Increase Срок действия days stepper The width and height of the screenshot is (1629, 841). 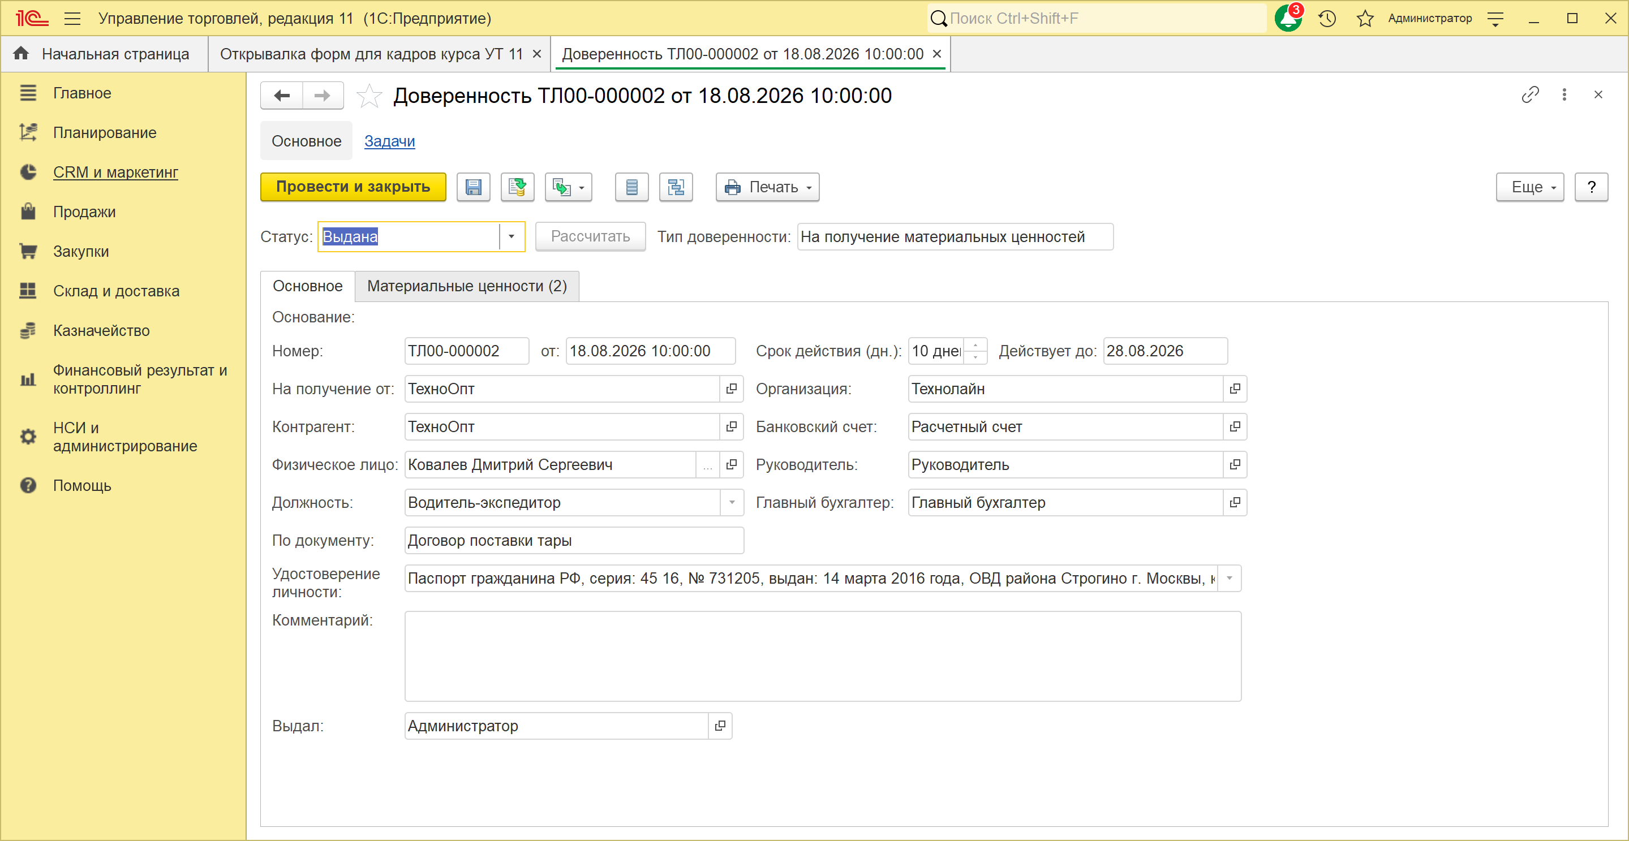tap(975, 344)
